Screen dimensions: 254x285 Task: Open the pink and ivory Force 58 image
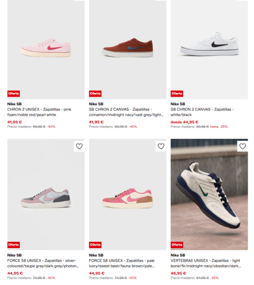(128, 194)
